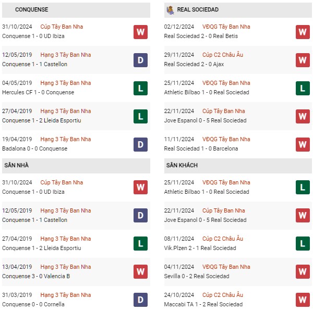Click the D badge for Conquense 0-0 Cornella
This screenshot has height=311, width=313.
pos(140,300)
